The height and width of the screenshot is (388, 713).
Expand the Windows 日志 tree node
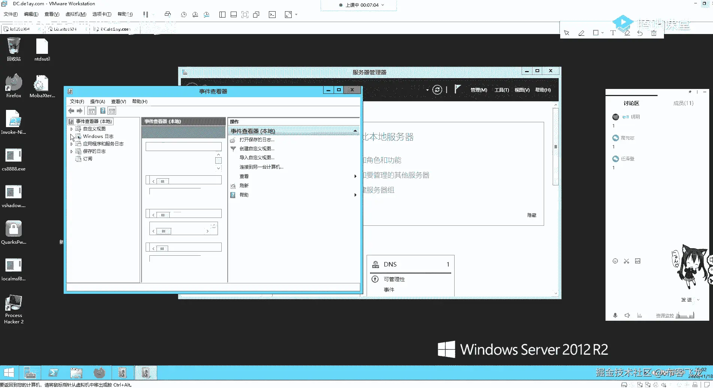point(72,136)
